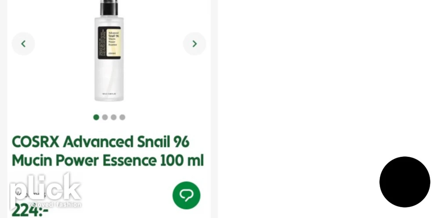Show the fourth image via last dot
439x218 pixels.
click(x=122, y=117)
